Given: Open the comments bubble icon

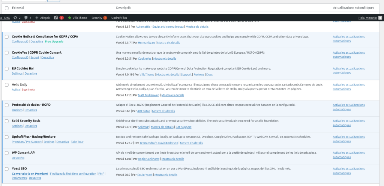Looking at the screenshot, I should (26, 18).
